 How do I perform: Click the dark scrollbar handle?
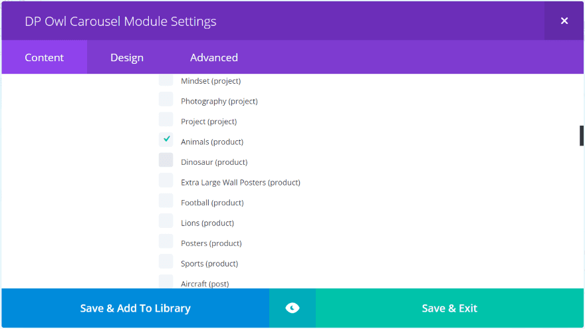582,135
